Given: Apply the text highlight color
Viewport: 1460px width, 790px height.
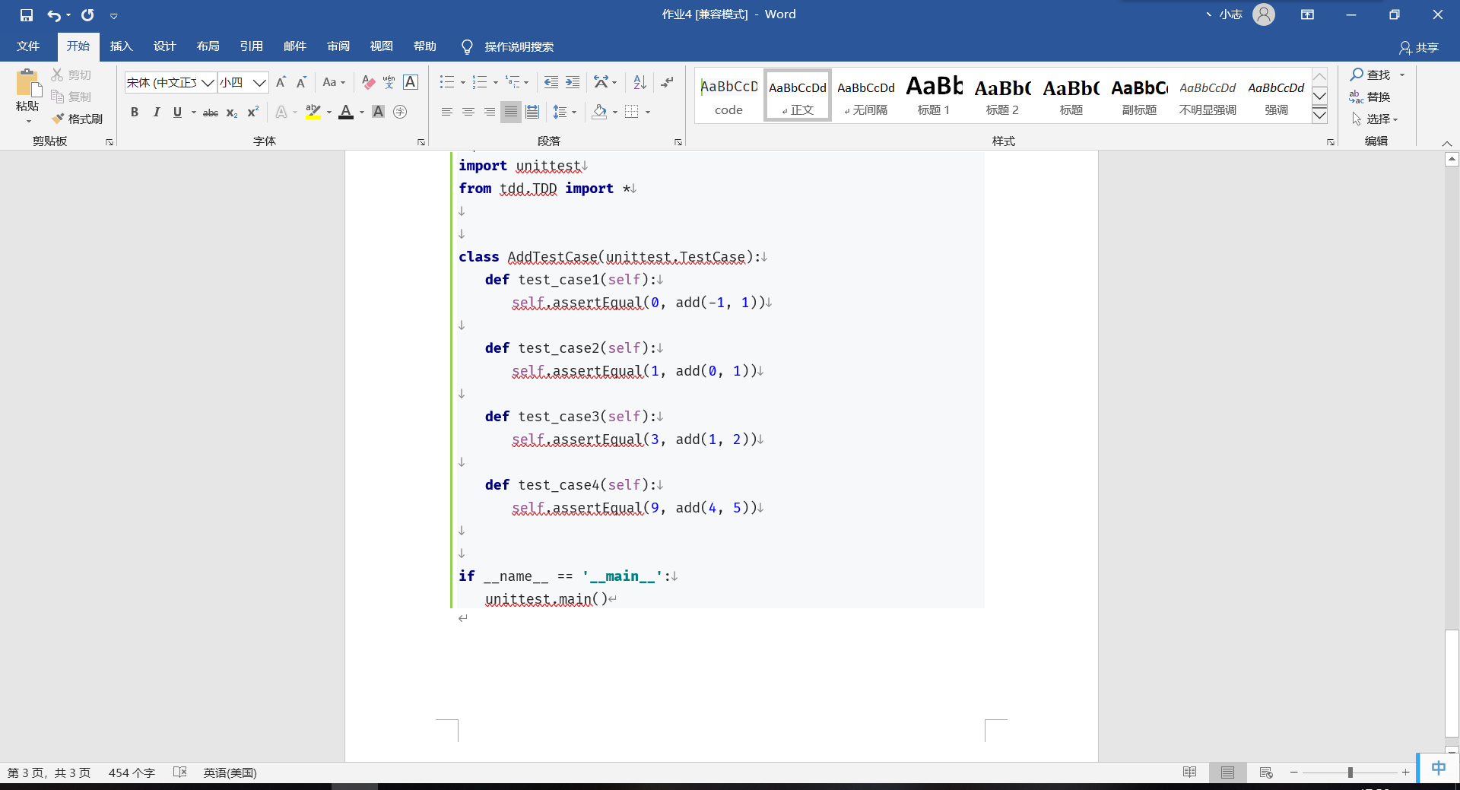Looking at the screenshot, I should point(313,112).
